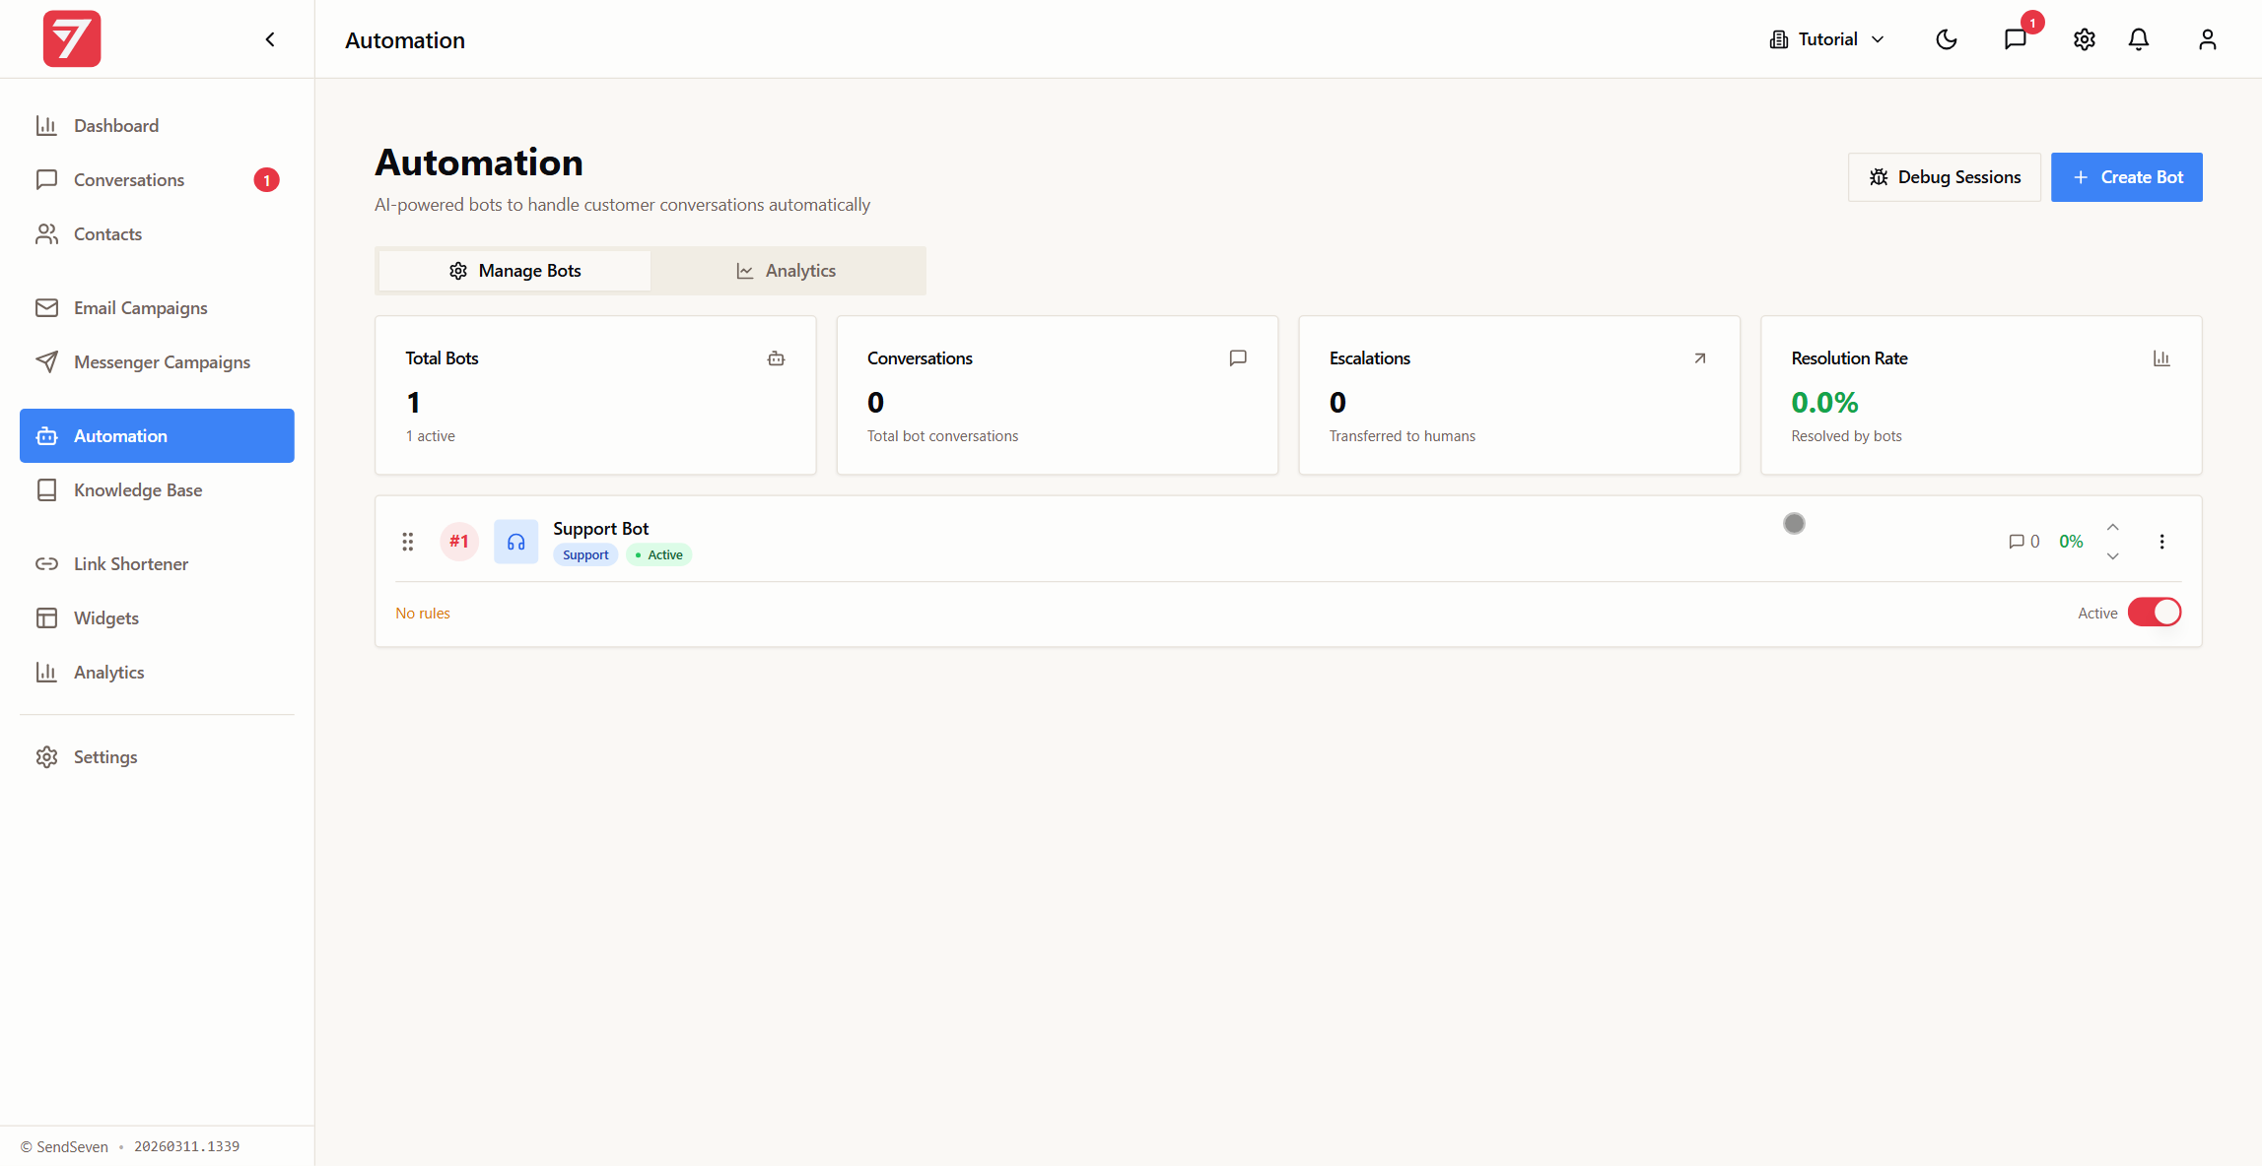Viewport: 2262px width, 1166px height.
Task: Toggle Support Bot Active switch off
Action: click(2155, 613)
